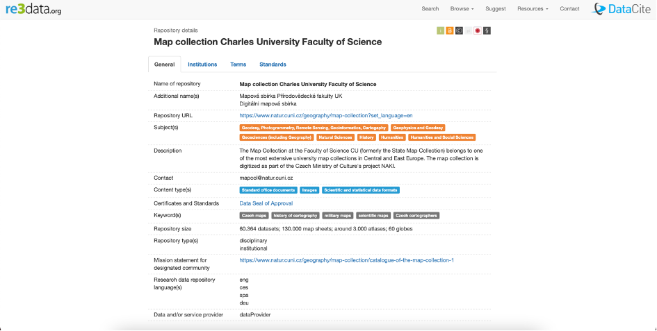
Task: Click the repository type 'disciplinary'
Action: 253,241
